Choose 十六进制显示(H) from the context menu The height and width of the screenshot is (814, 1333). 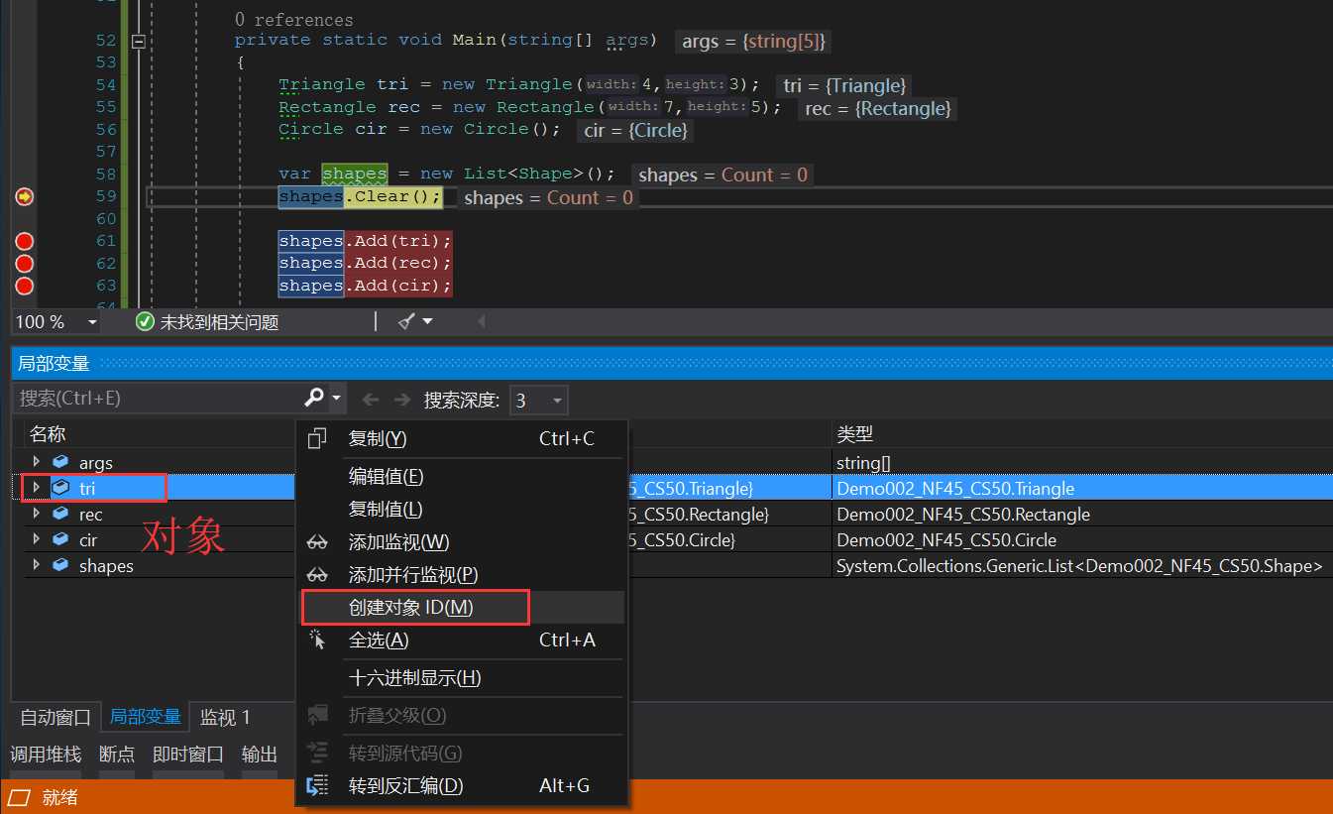[x=462, y=678]
